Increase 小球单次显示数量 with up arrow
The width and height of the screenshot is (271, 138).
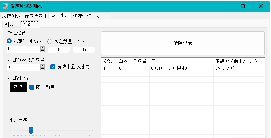coord(43,66)
